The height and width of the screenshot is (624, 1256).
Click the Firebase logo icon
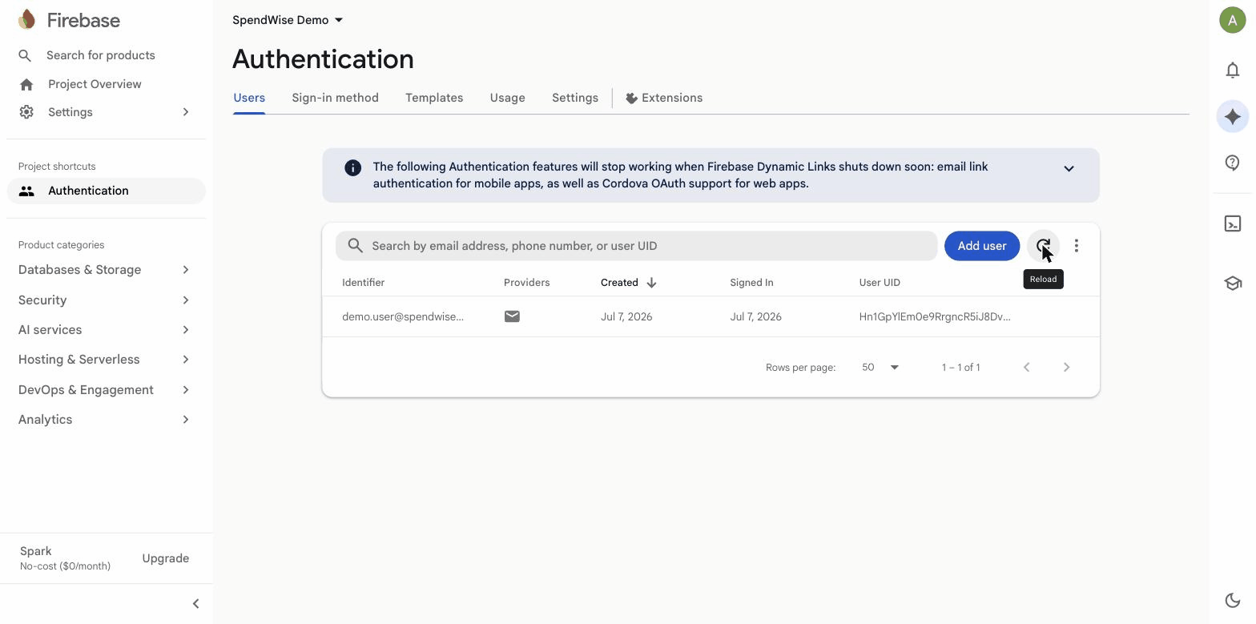pos(27,20)
